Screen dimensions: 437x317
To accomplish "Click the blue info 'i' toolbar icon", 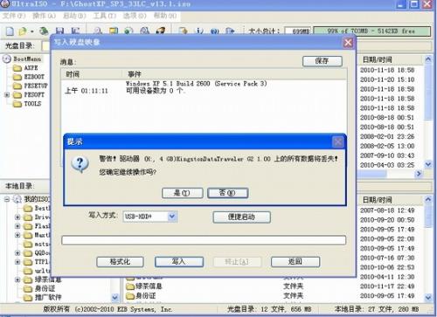I will click(199, 31).
